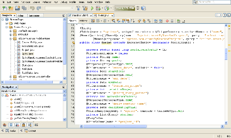This screenshot has height=138, width=231.
Task: Debug the project from main toolbar
Action: click(x=98, y=8)
